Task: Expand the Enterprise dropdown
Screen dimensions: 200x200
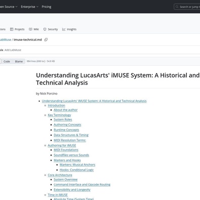Action: 29,7
